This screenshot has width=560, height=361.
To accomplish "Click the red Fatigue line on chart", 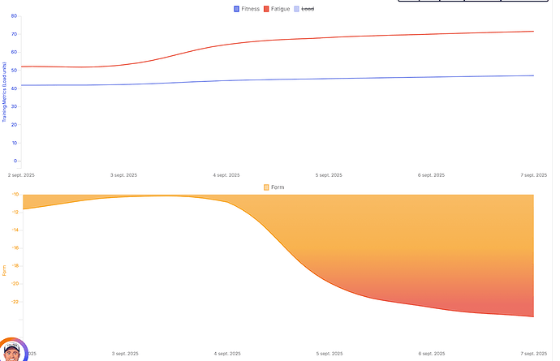I will point(325,37).
